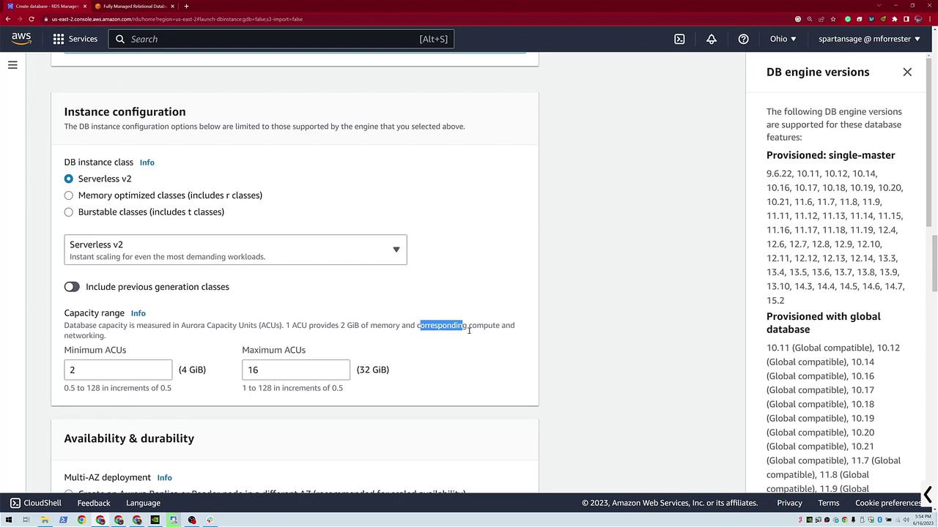Click the AWS logo home icon
This screenshot has width=938, height=527.
[x=21, y=39]
